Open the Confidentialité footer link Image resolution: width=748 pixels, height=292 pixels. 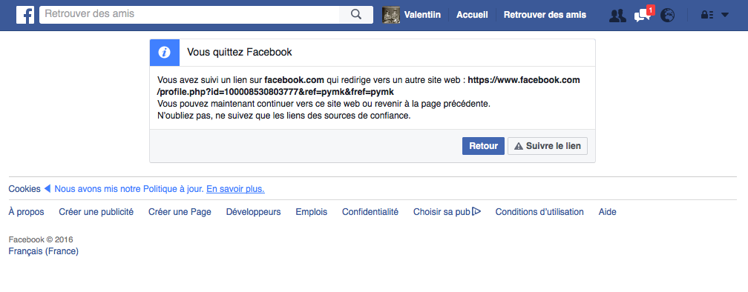(x=370, y=212)
